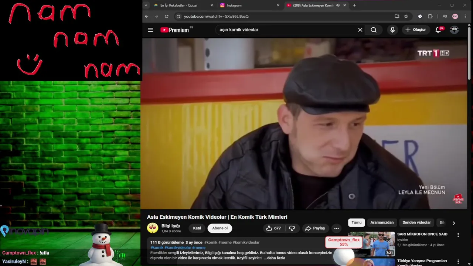Open options for SARI MİKROFON video

click(x=458, y=235)
